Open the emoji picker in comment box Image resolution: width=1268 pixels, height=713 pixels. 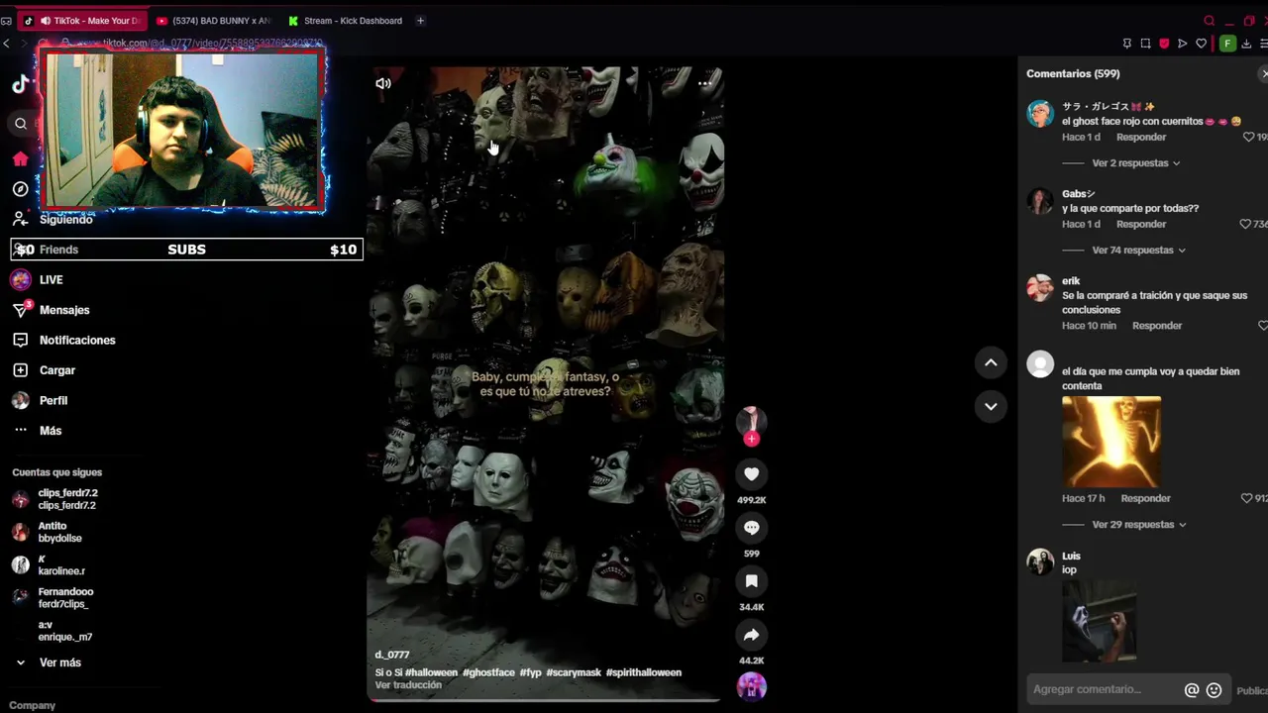1215,690
